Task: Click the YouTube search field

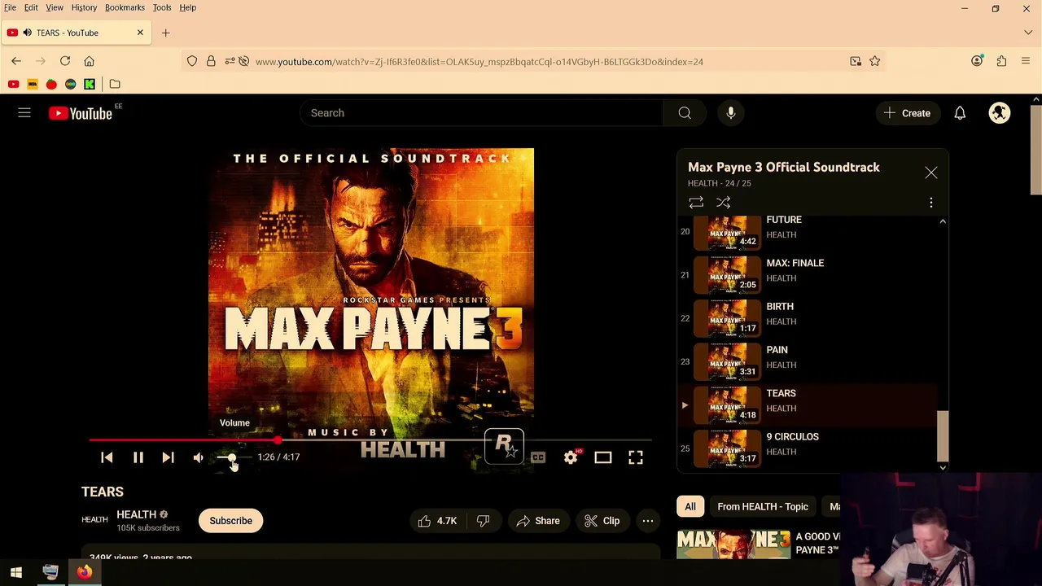Action: pyautogui.click(x=481, y=113)
